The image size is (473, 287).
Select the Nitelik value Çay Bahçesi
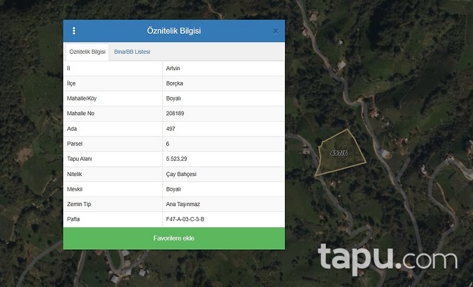181,174
